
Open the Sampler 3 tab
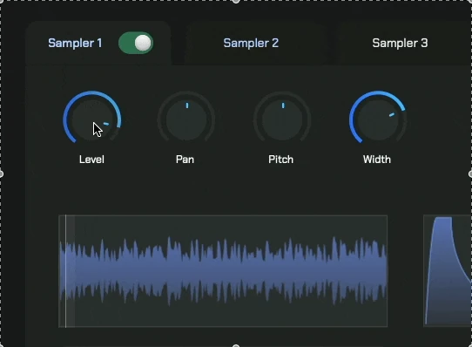pyautogui.click(x=400, y=43)
